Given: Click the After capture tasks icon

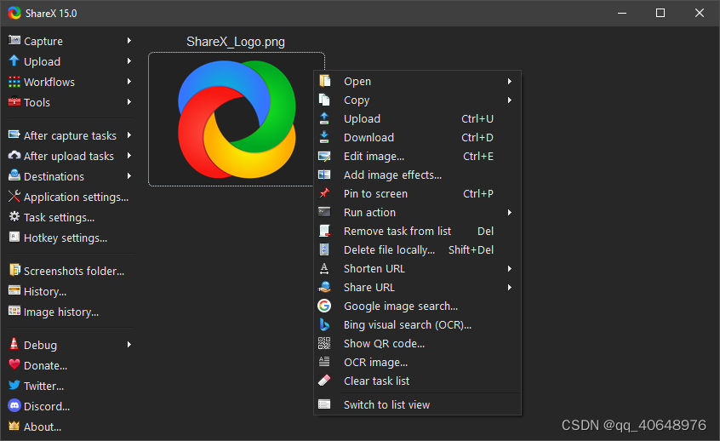Looking at the screenshot, I should [14, 135].
